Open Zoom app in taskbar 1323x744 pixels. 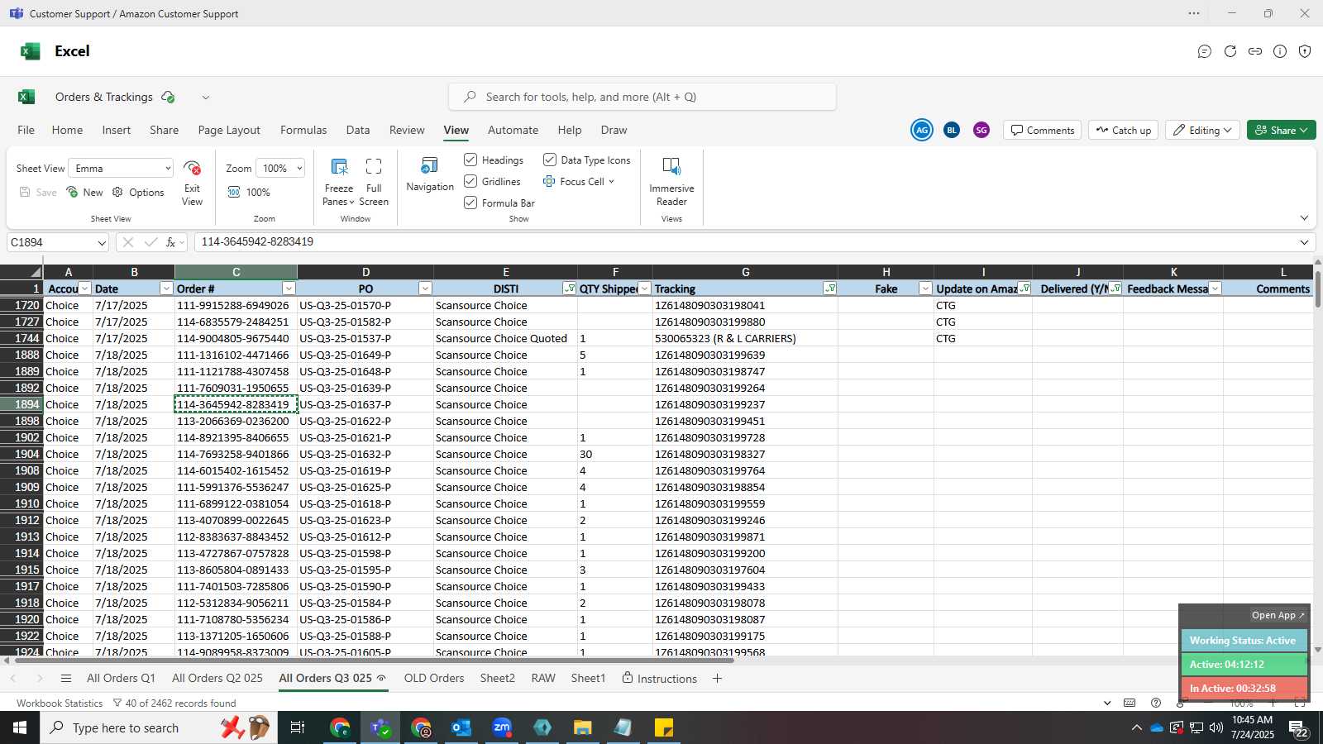pyautogui.click(x=502, y=727)
